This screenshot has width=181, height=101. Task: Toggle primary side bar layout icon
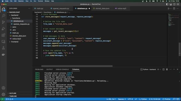(x=167, y=4)
